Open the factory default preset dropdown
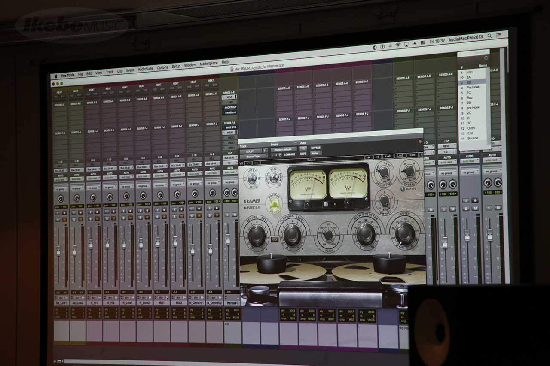This screenshot has height=366, width=550. point(284,149)
